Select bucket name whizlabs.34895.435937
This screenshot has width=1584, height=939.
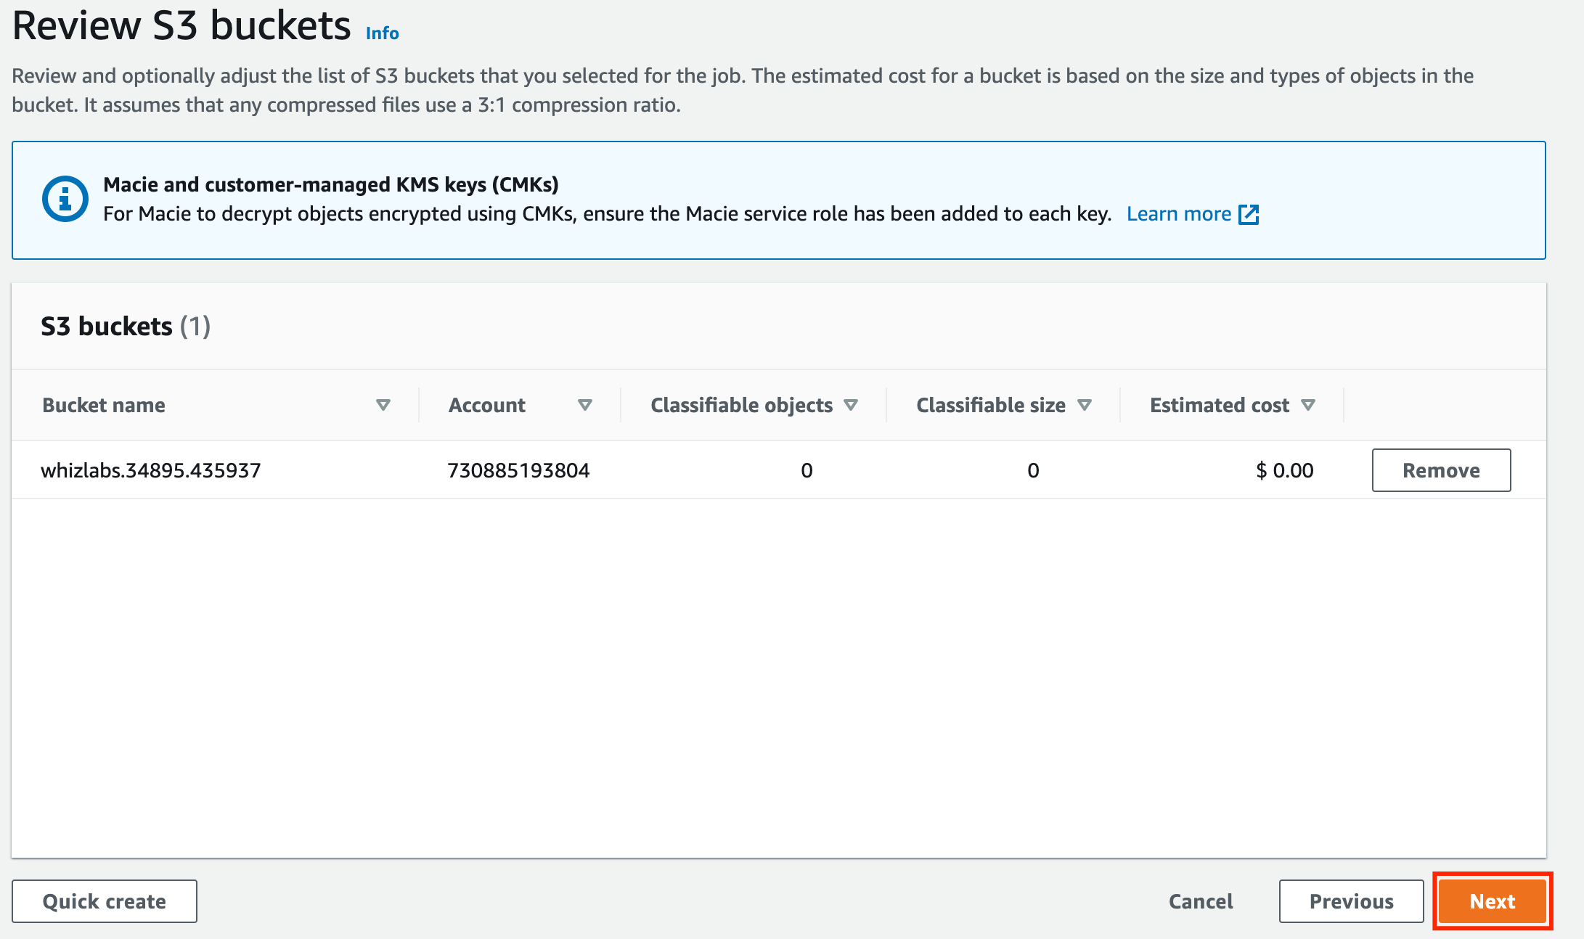pyautogui.click(x=151, y=470)
